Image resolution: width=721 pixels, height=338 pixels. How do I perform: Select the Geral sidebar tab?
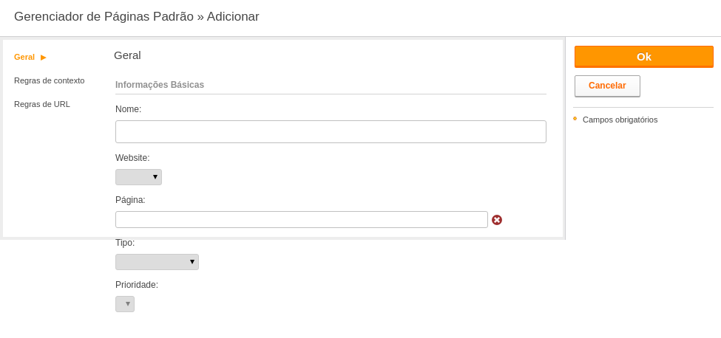click(x=24, y=57)
